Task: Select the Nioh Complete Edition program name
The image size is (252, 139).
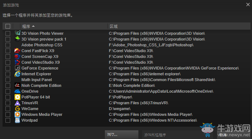Action: click(x=41, y=85)
